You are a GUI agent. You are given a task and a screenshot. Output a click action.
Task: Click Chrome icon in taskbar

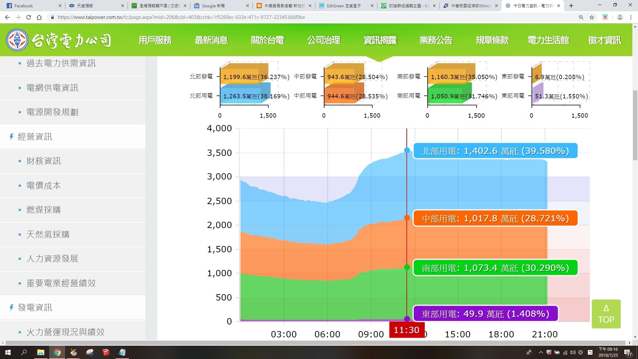[57, 352]
